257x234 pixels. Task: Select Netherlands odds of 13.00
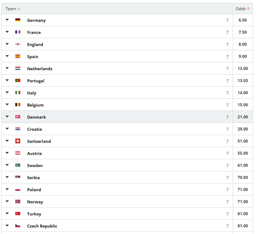[243, 69]
